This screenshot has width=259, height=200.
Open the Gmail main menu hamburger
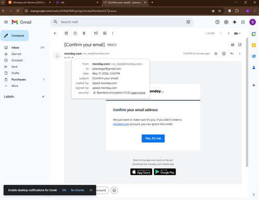tap(6, 22)
